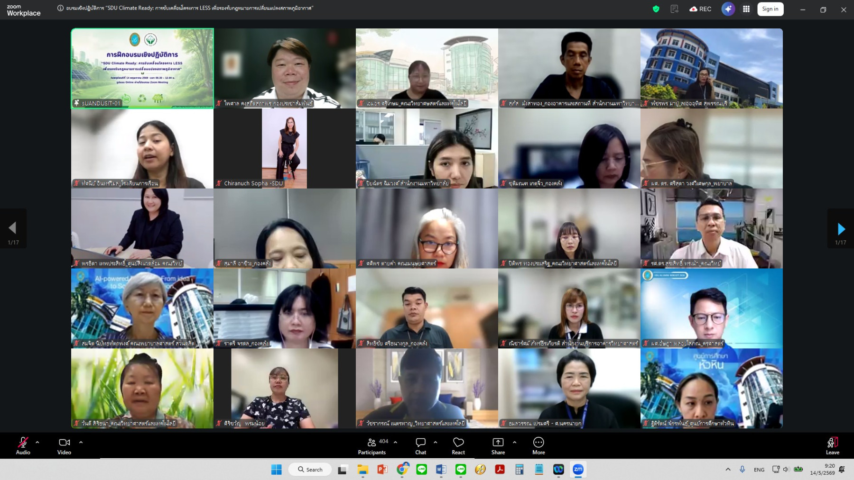The height and width of the screenshot is (480, 854).
Task: Open Calculator from the taskbar
Action: [520, 470]
